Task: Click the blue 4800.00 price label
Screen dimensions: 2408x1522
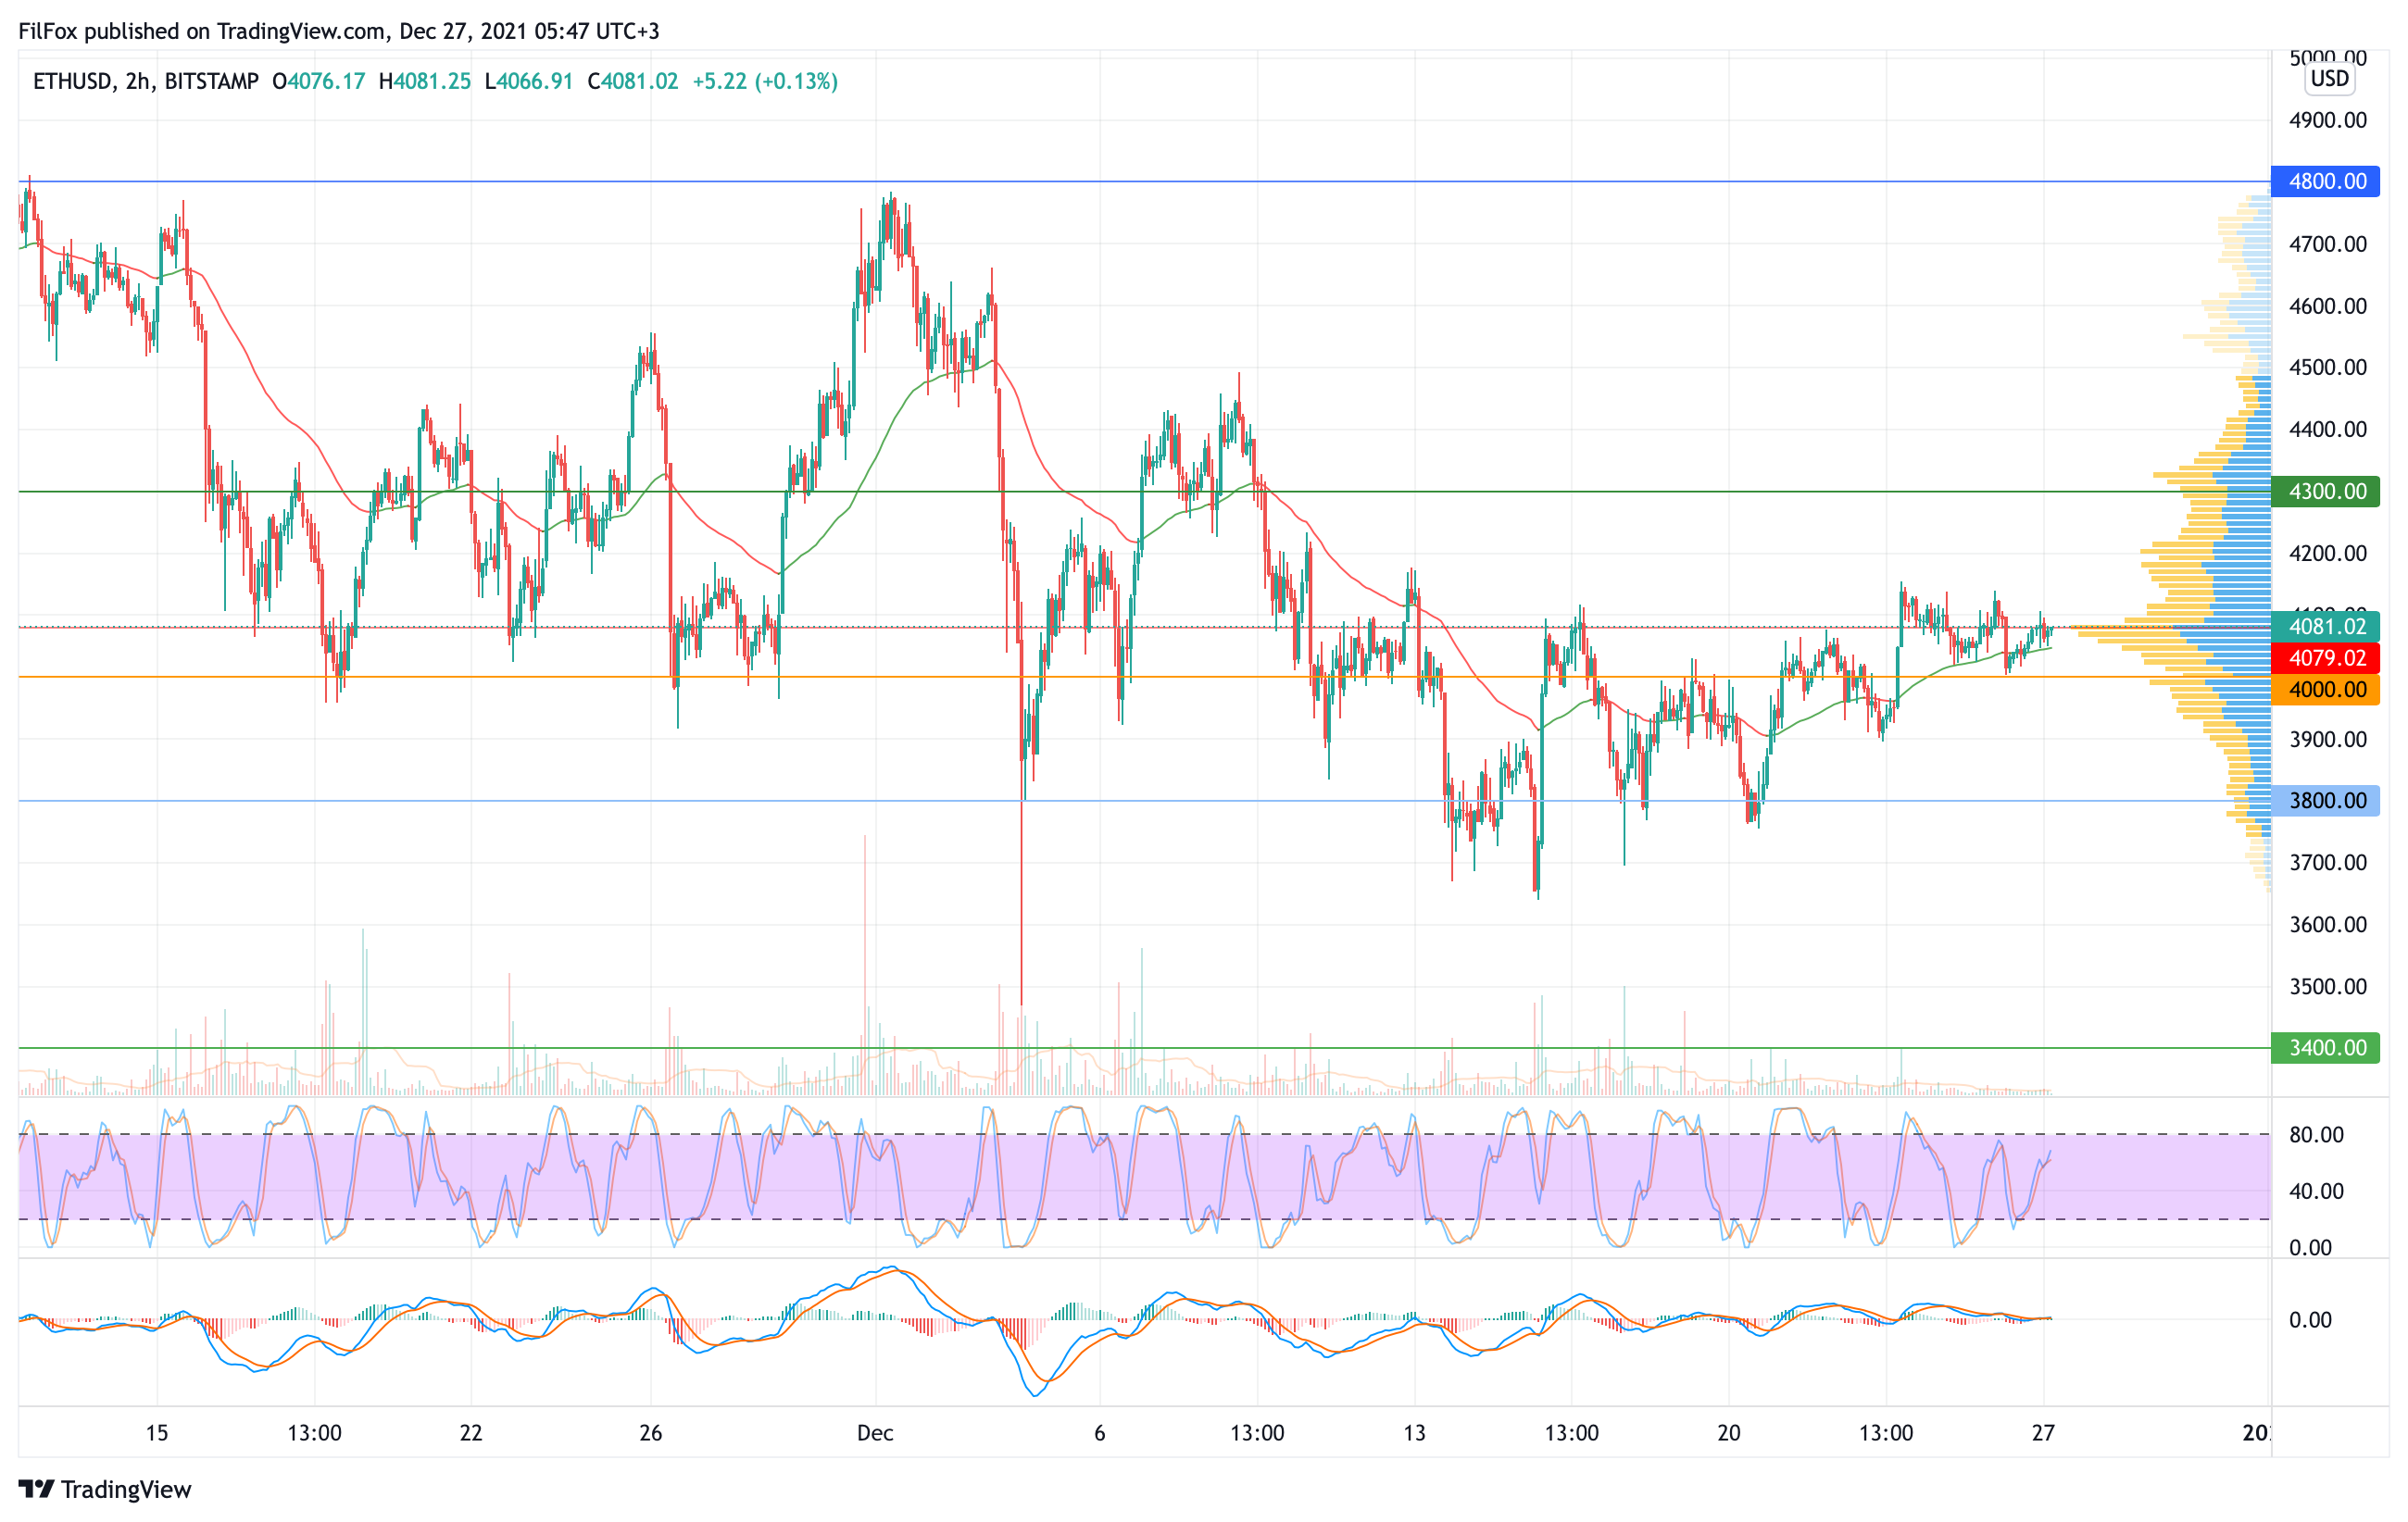Action: coord(2326,181)
